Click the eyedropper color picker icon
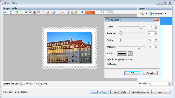The image size is (175, 98). click(130, 54)
